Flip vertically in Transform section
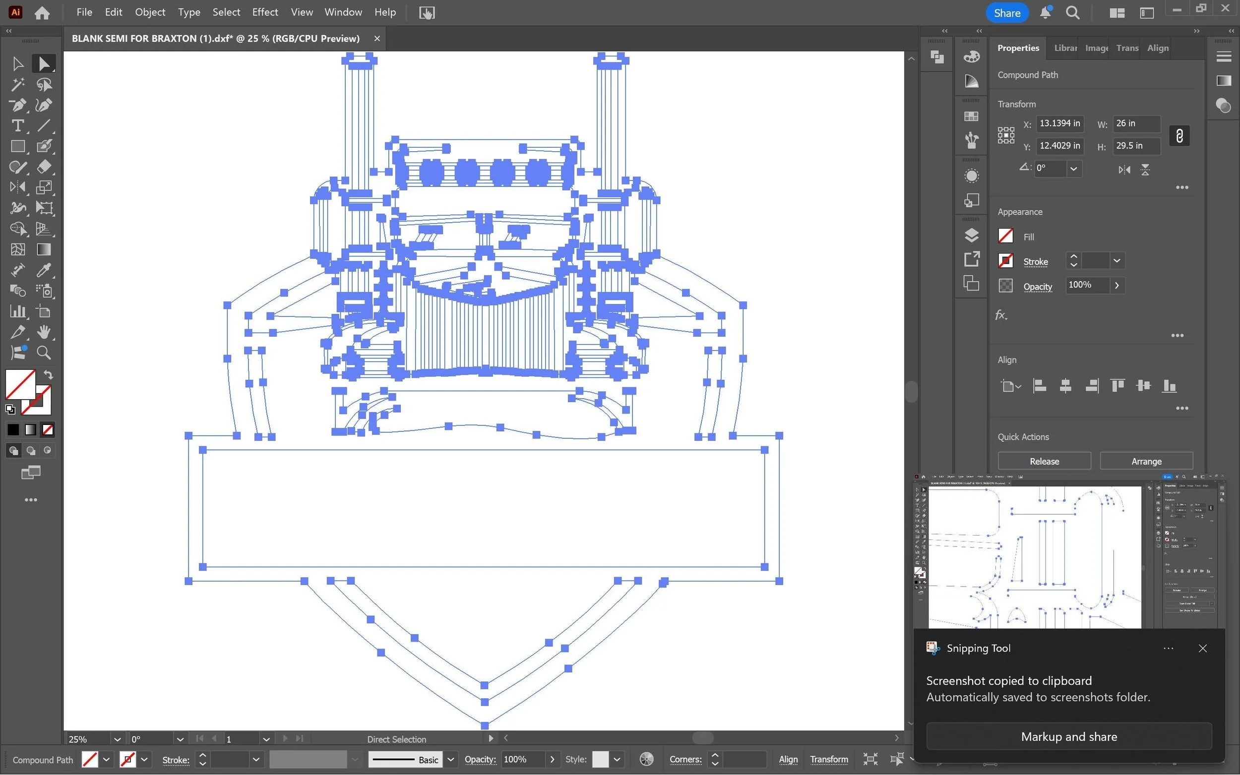Image resolution: width=1240 pixels, height=775 pixels. coord(1145,170)
